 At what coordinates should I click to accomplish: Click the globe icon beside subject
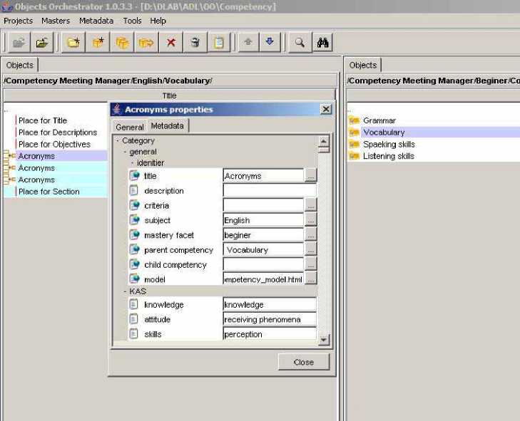pos(135,220)
